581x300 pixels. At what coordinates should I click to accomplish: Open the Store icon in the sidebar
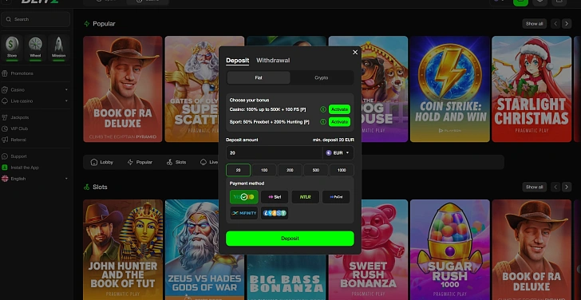[x=12, y=48]
